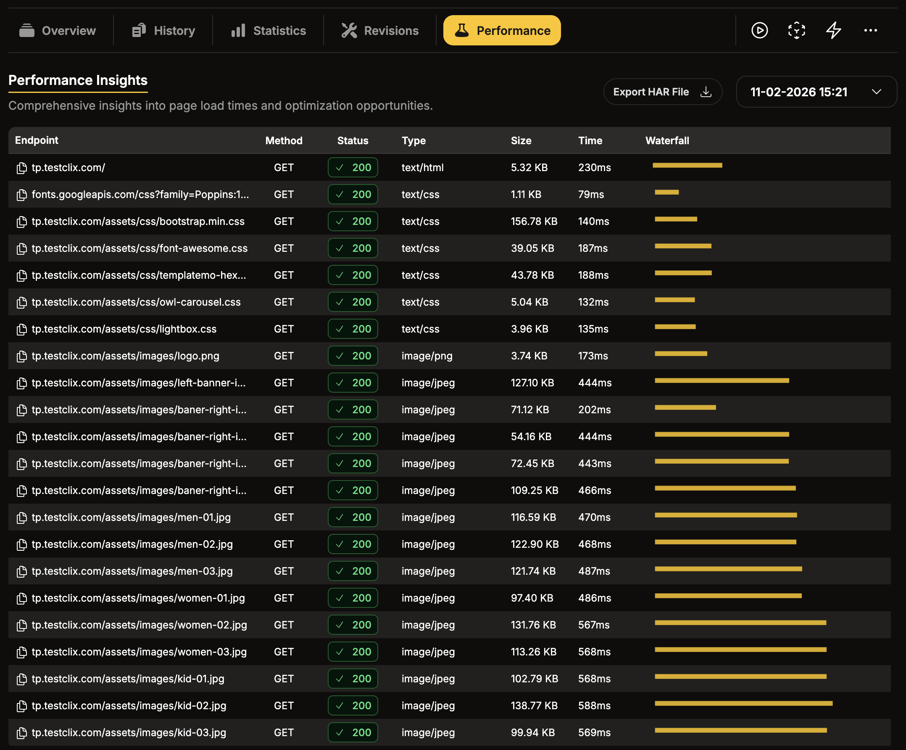Click copy icon for templatemo-hex row
The width and height of the screenshot is (906, 750).
tap(21, 275)
